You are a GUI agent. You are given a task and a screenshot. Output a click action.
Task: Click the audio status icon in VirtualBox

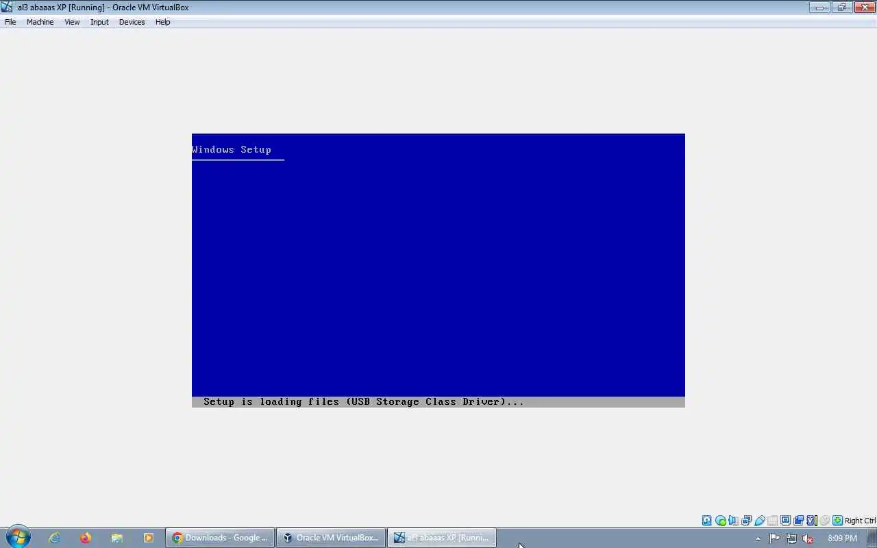pos(733,521)
